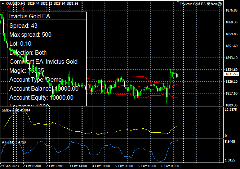Screen dimensions: 240x169
Task: Click the 'Max spread: 500' line
Action: pos(31,35)
